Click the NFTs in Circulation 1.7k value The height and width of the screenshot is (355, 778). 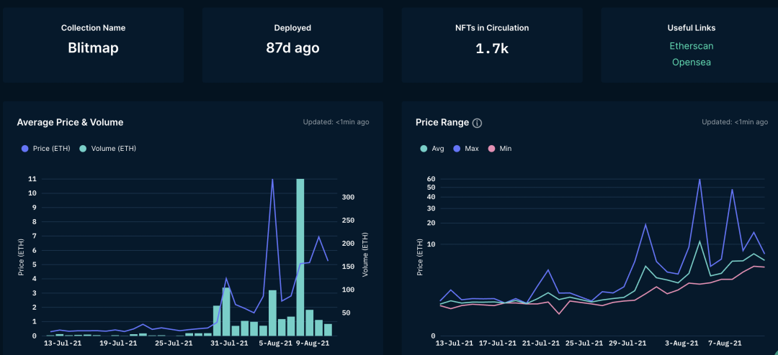(x=492, y=48)
